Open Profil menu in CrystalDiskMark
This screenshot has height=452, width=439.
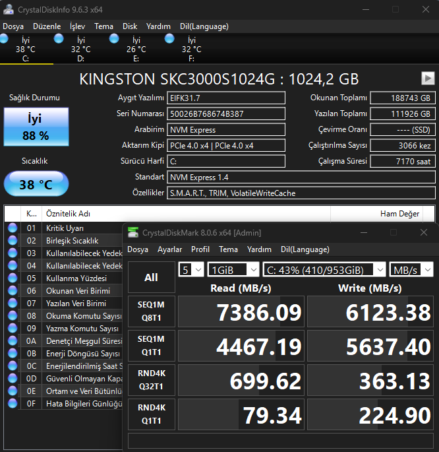pos(200,249)
